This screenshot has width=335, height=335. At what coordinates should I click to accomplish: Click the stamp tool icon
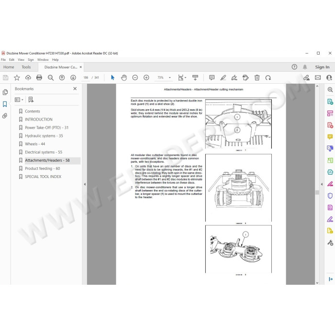pos(246,78)
